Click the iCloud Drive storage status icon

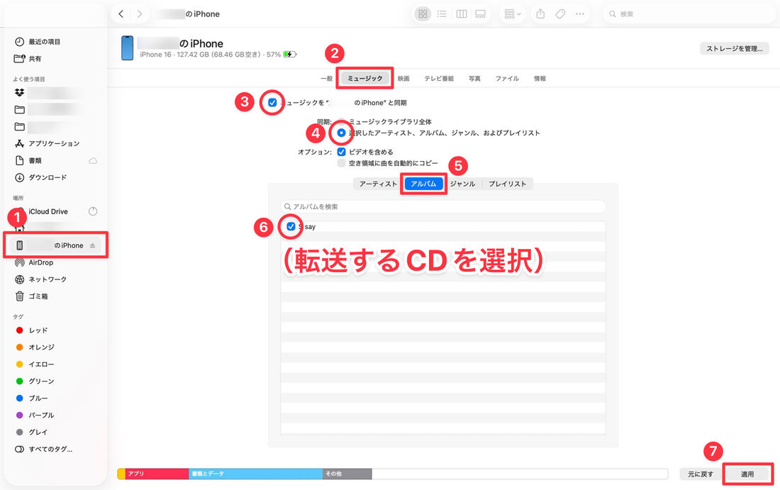pos(92,211)
